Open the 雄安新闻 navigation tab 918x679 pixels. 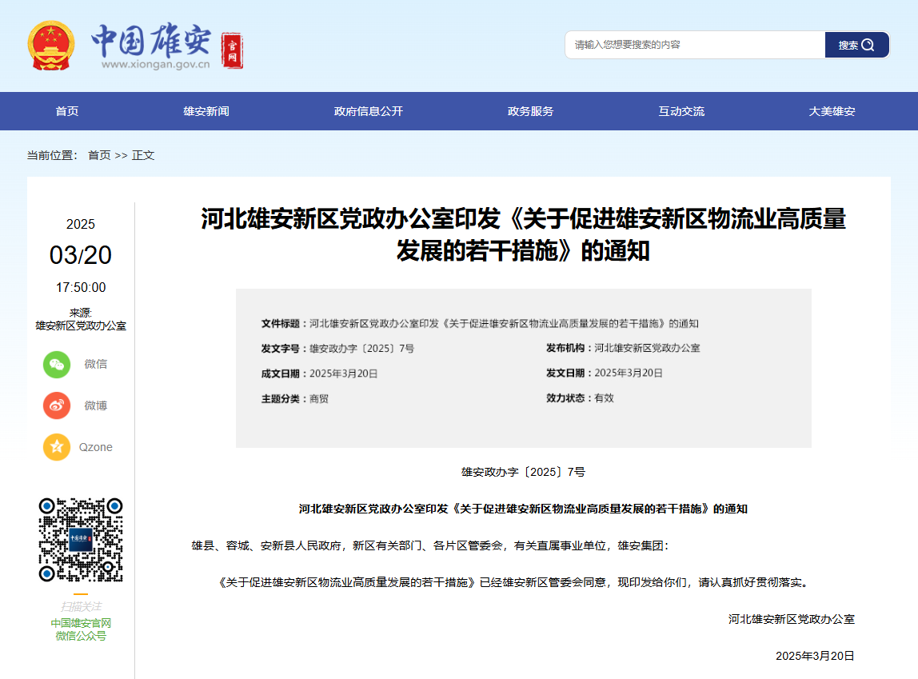click(206, 111)
